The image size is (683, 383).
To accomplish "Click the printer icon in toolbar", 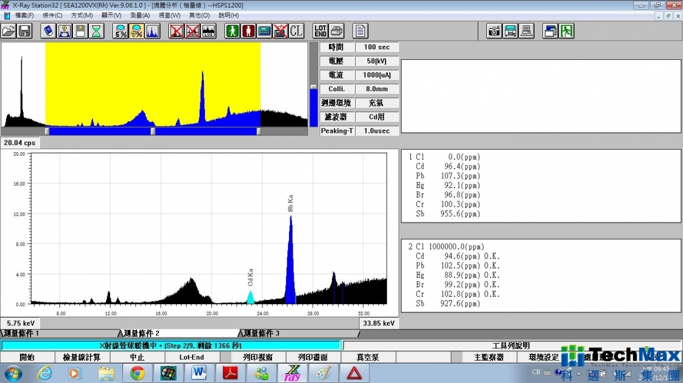I will [336, 31].
